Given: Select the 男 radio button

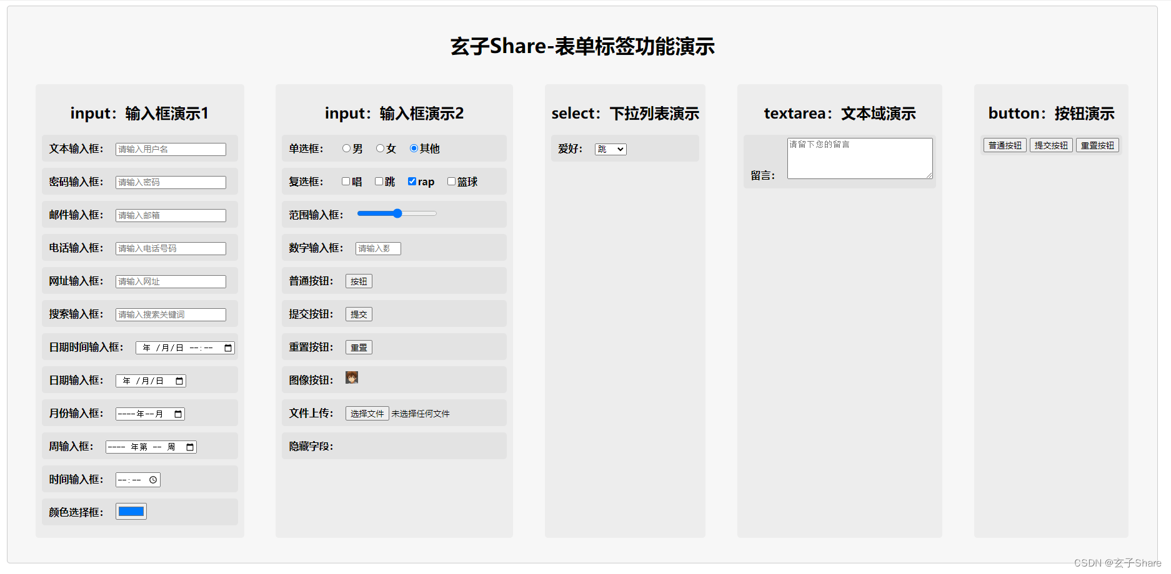Looking at the screenshot, I should [x=346, y=148].
